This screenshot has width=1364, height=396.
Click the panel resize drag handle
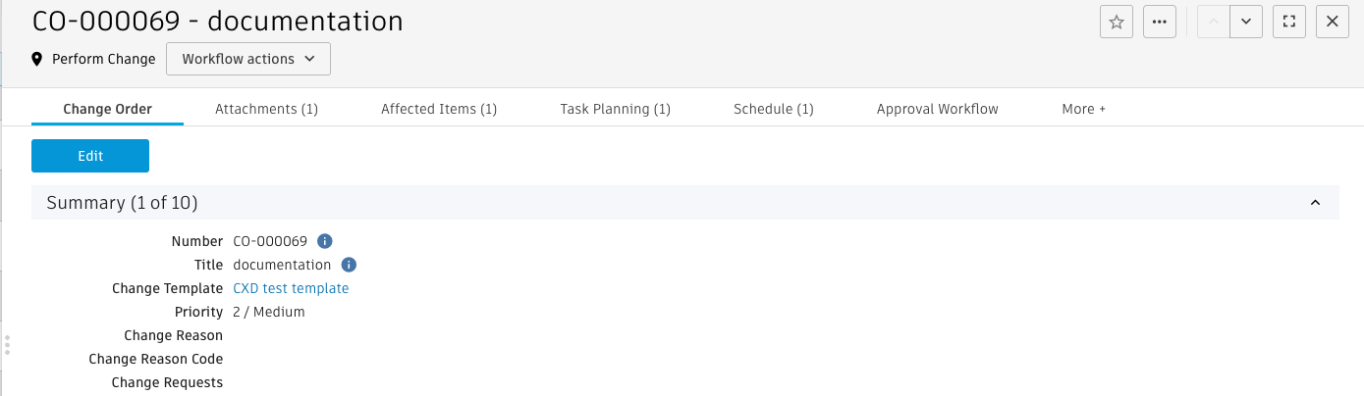click(x=8, y=345)
